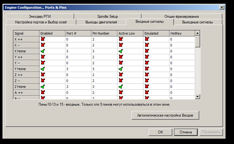Toggle the Z Home Enabled green checkmark
This screenshot has height=144, width=234.
[x=43, y=87]
